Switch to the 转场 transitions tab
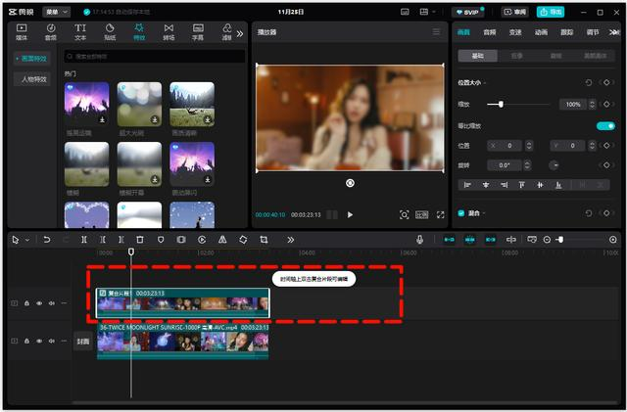This screenshot has width=627, height=412. [x=168, y=32]
